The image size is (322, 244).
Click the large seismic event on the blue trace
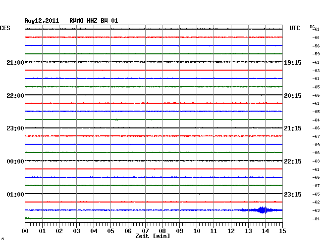tap(262, 210)
